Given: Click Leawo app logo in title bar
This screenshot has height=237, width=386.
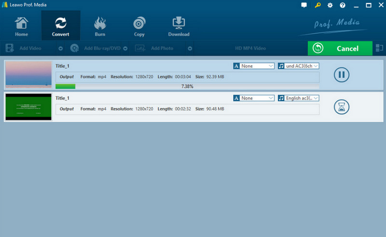Looking at the screenshot, I should tap(5, 5).
